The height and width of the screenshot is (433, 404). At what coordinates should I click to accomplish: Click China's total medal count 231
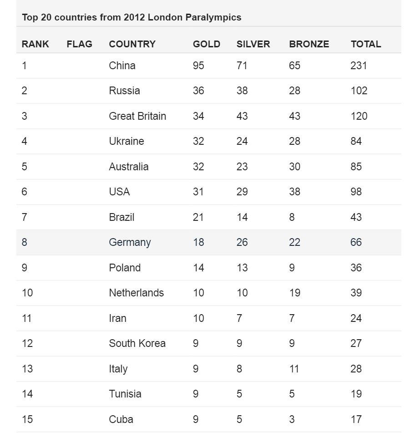(x=359, y=66)
